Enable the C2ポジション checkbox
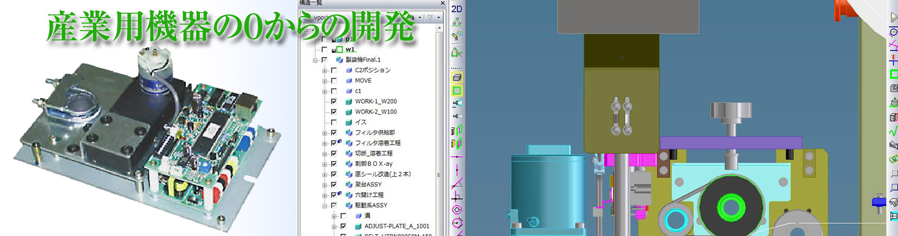The height and width of the screenshot is (236, 898). click(334, 70)
